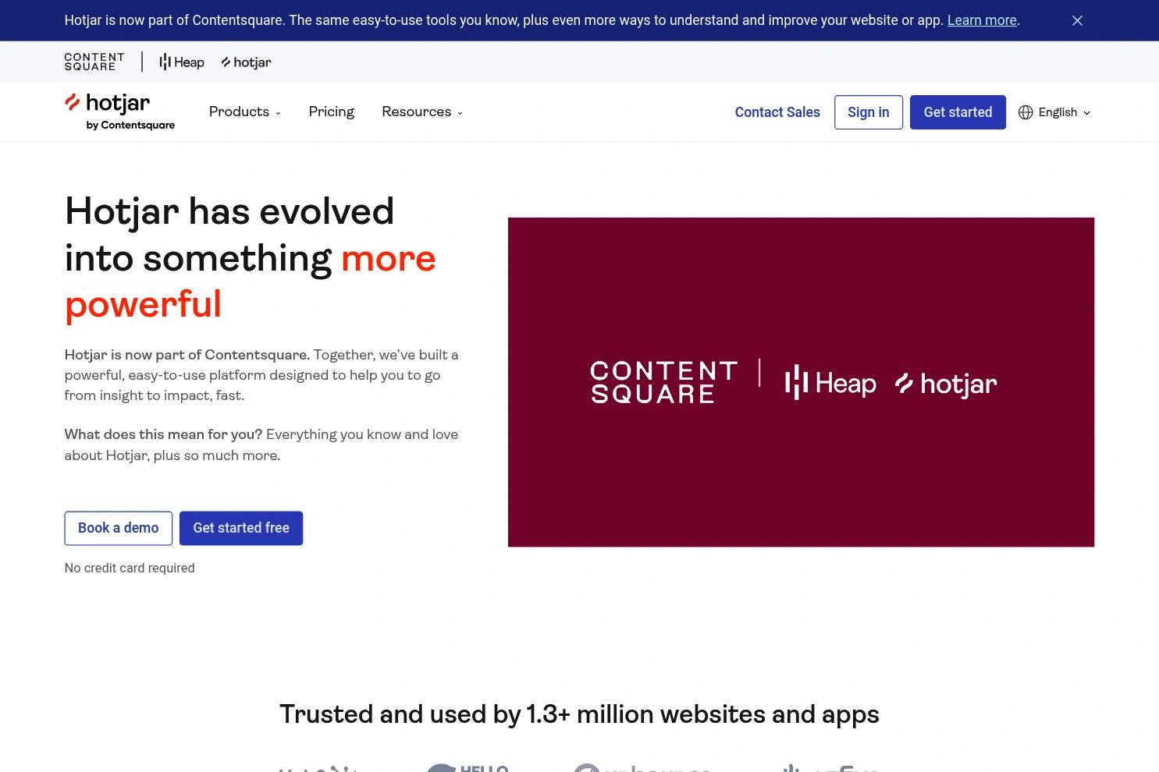1159x772 pixels.
Task: Click the Heap logo in the maroon banner
Action: coord(830,383)
